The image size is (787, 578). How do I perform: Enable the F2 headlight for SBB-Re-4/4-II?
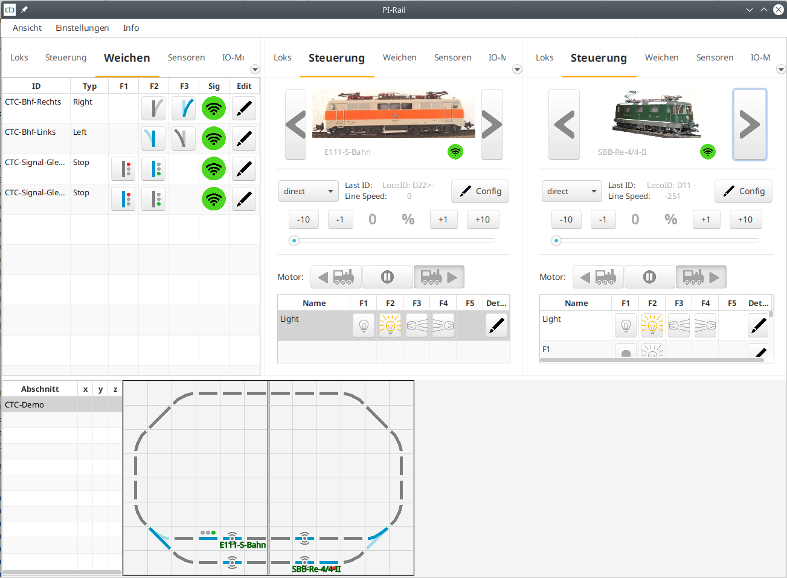click(652, 325)
